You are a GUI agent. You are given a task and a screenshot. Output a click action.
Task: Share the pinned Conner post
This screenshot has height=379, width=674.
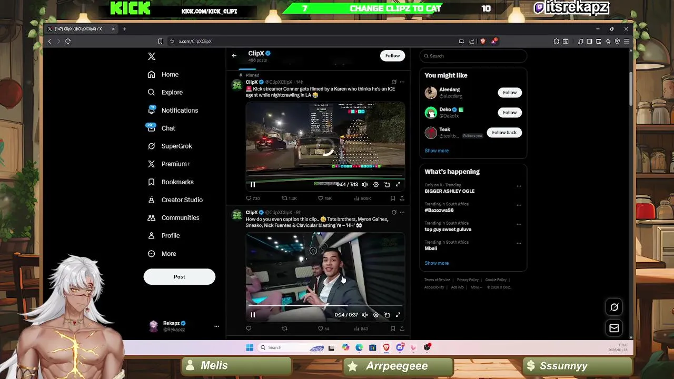pyautogui.click(x=402, y=198)
